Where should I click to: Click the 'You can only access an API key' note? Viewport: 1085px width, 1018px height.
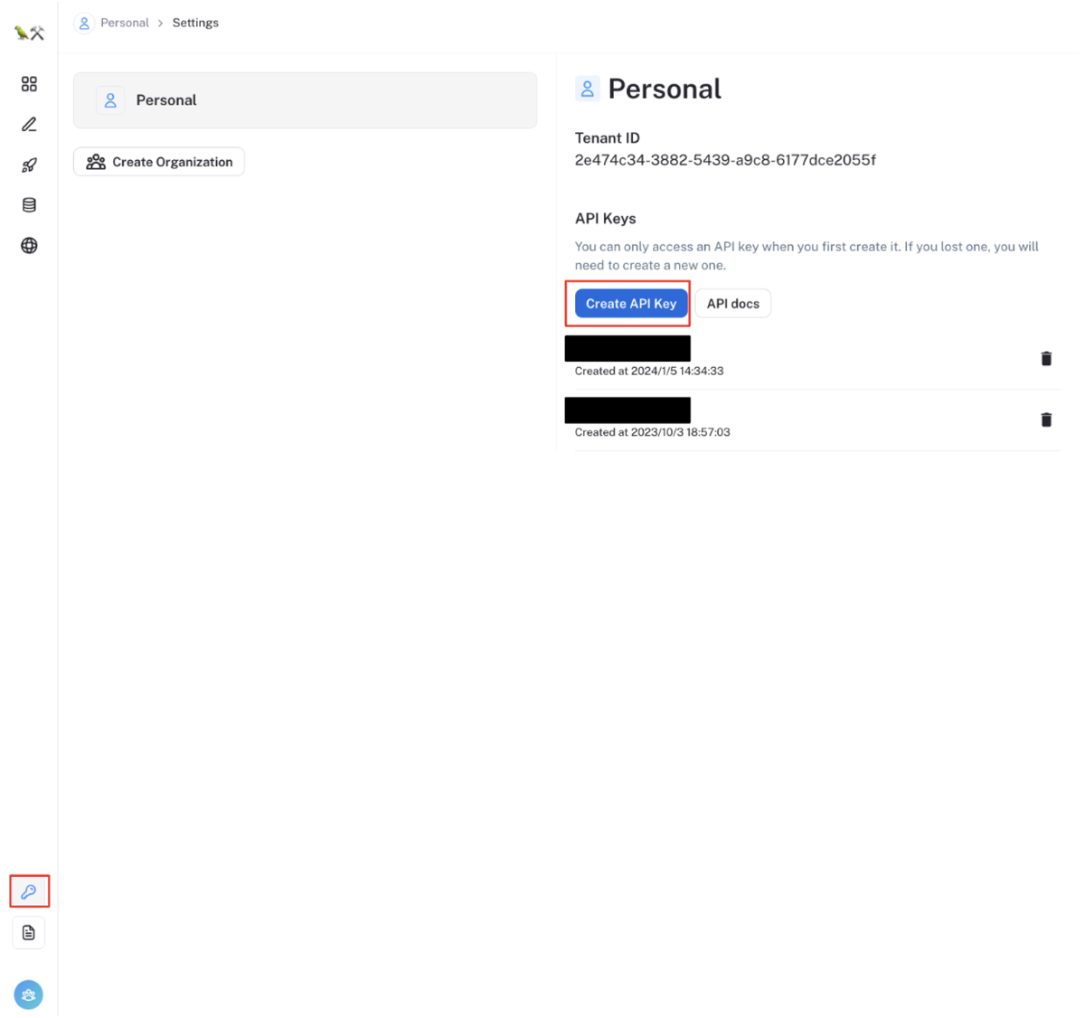(807, 256)
